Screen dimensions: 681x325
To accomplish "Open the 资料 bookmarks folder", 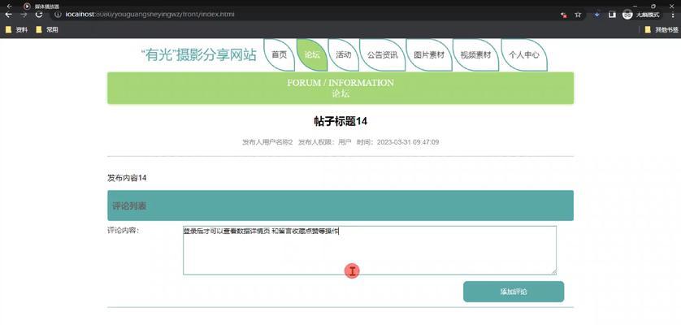I will [x=16, y=30].
